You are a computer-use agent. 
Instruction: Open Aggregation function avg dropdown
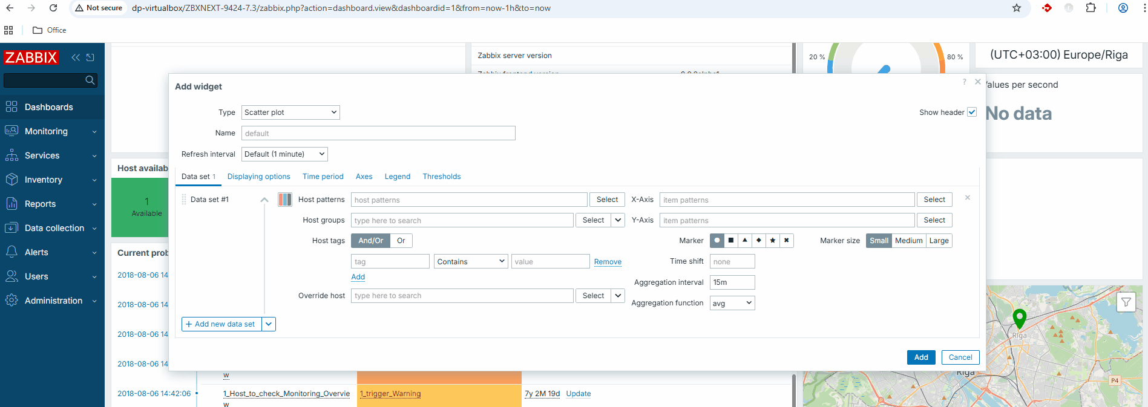pos(732,303)
